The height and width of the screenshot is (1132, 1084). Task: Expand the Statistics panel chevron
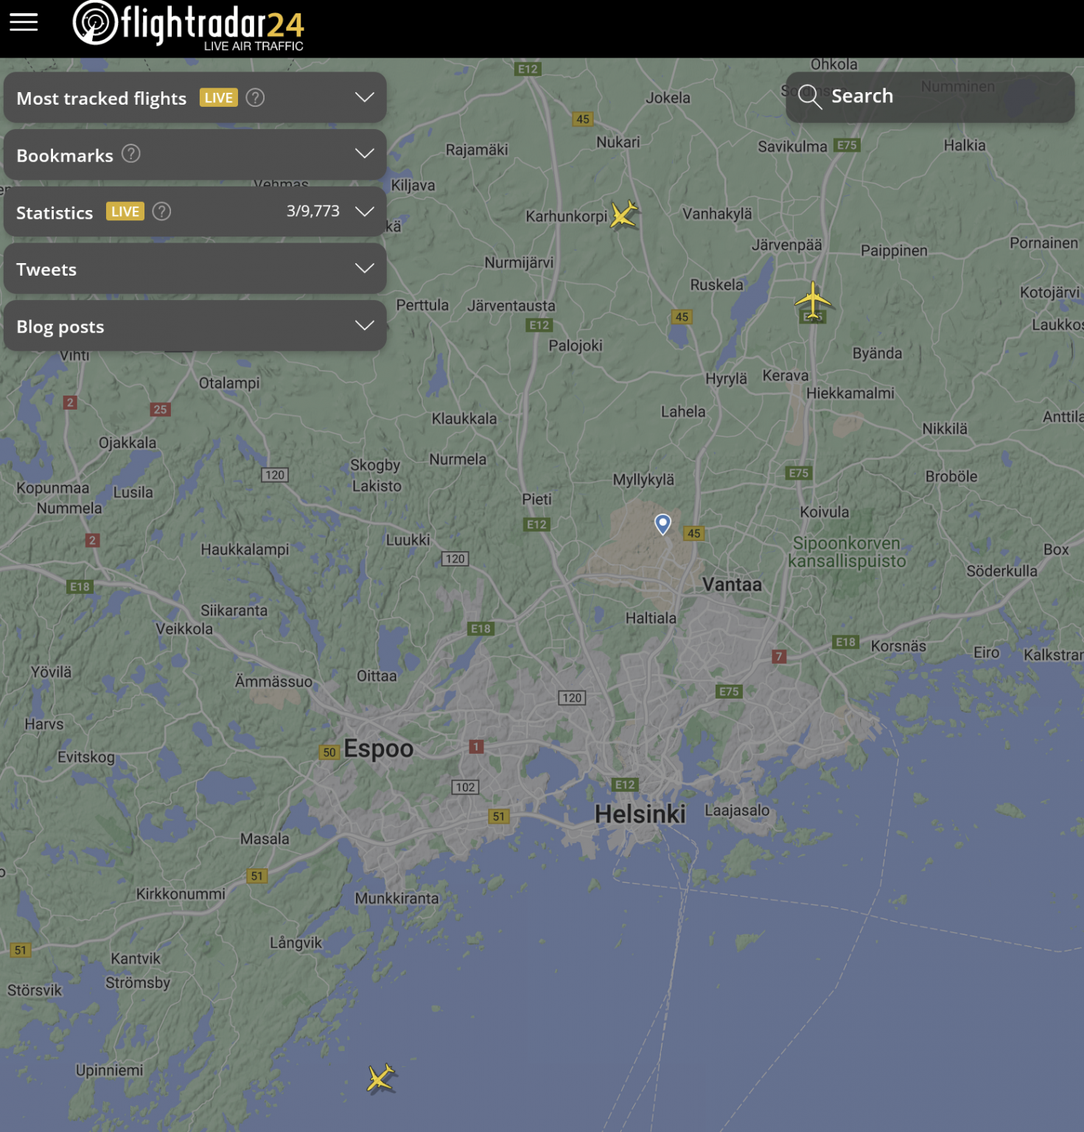click(365, 212)
